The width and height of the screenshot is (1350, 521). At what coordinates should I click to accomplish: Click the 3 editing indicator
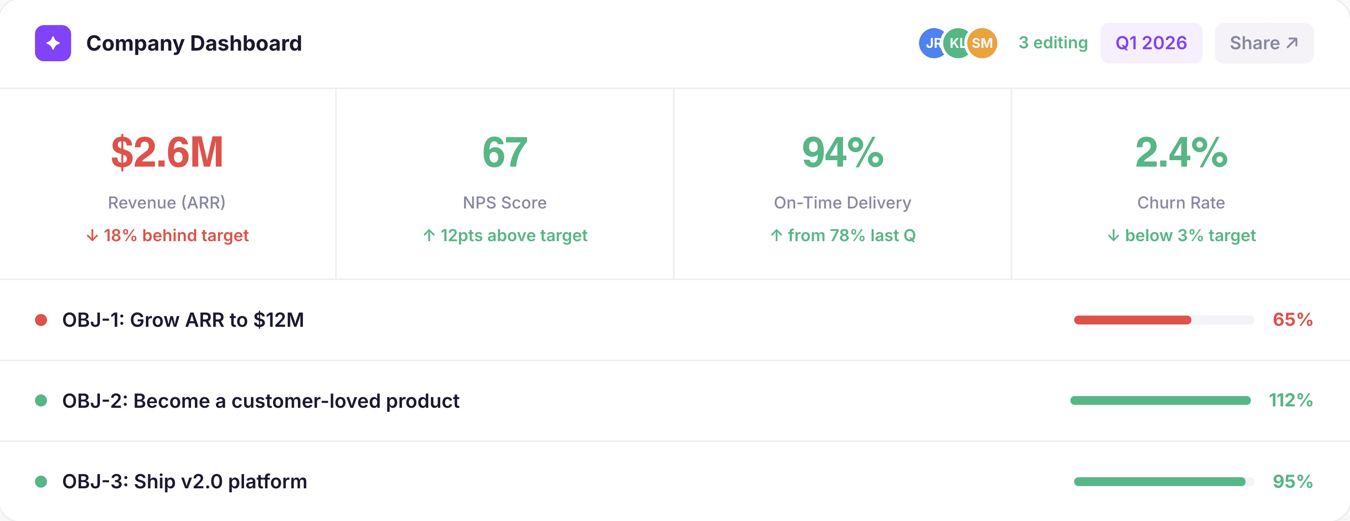click(1053, 43)
